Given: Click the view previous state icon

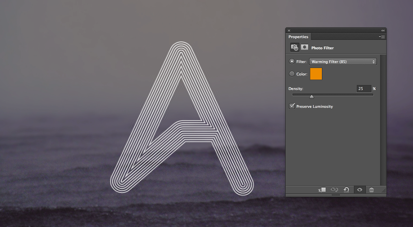Looking at the screenshot, I should (x=334, y=189).
